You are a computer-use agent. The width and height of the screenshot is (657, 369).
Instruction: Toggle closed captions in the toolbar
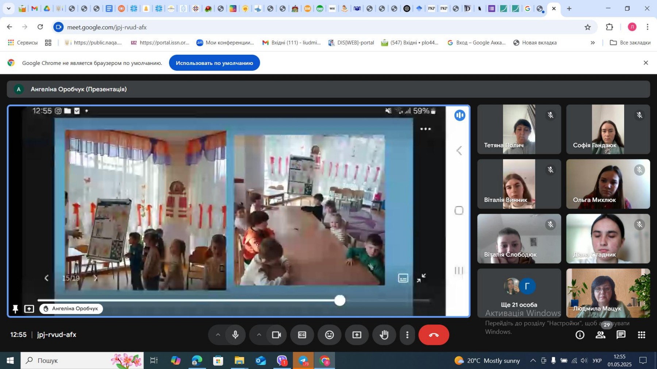coord(302,335)
